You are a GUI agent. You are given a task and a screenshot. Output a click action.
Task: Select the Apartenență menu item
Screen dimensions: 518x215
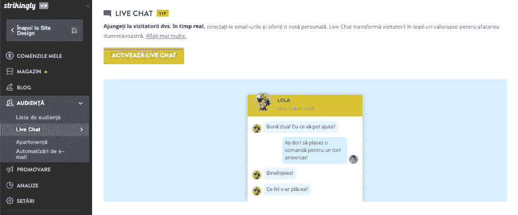click(x=32, y=142)
